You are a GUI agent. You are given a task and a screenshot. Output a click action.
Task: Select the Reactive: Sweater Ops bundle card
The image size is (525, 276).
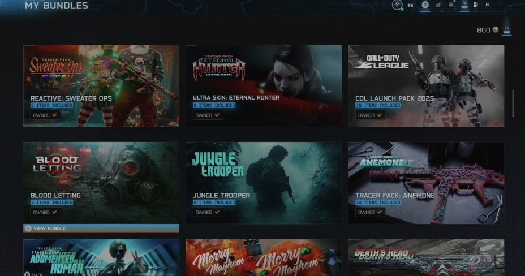(101, 86)
